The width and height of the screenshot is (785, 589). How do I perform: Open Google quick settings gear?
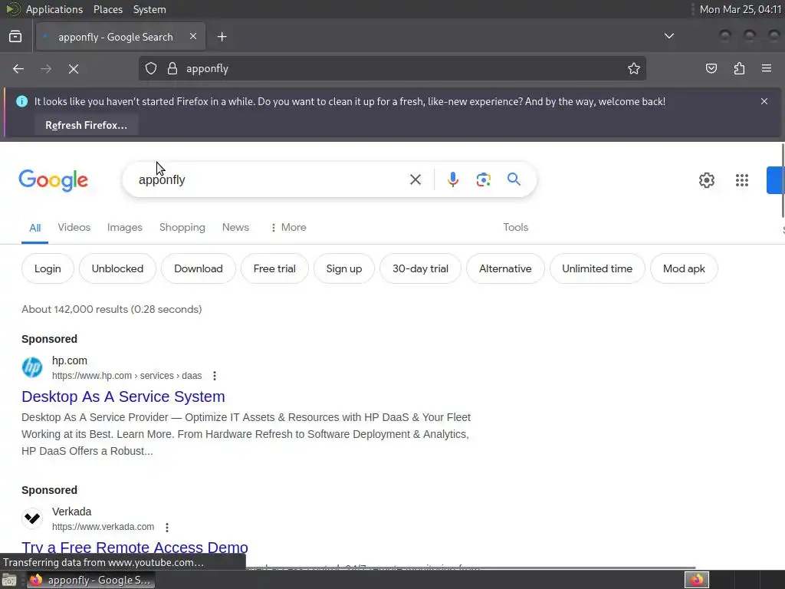(706, 179)
